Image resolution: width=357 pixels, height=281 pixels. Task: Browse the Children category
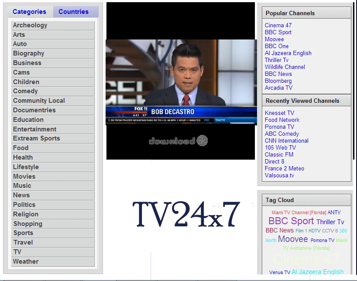pos(53,82)
